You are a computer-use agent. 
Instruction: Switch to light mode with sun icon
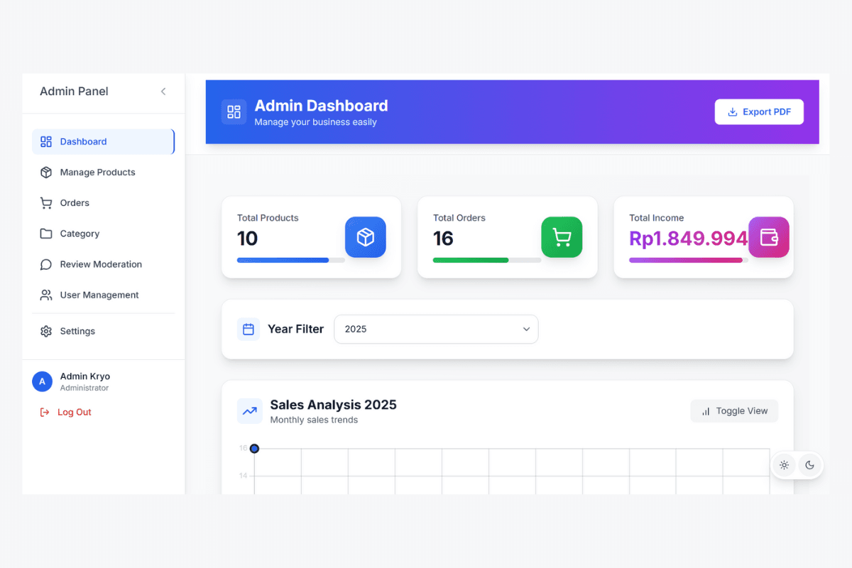pyautogui.click(x=784, y=465)
